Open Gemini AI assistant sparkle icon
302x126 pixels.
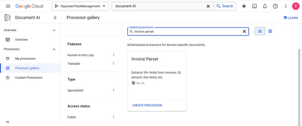(x=244, y=6)
